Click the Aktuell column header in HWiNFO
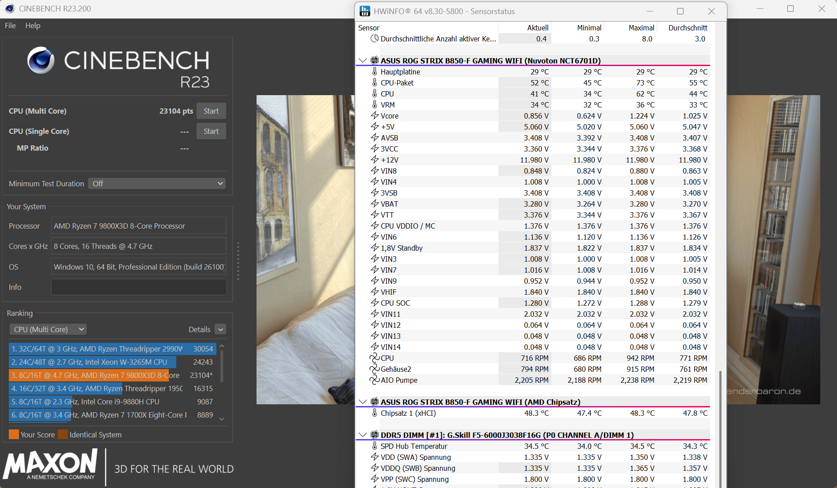 [x=525, y=28]
